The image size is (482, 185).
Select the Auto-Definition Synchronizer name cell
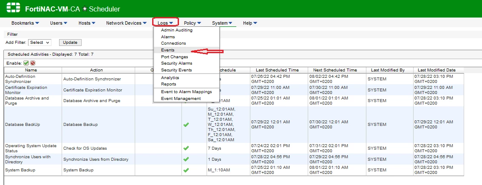[33, 79]
